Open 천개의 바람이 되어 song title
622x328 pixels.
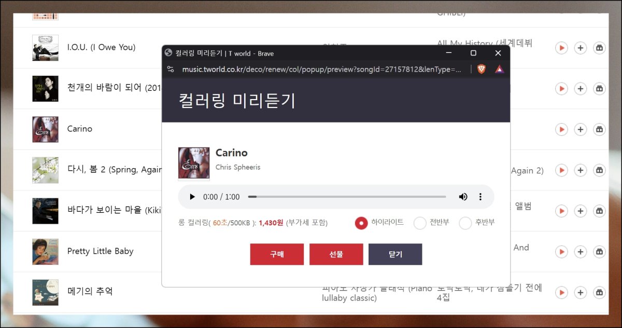click(x=115, y=88)
